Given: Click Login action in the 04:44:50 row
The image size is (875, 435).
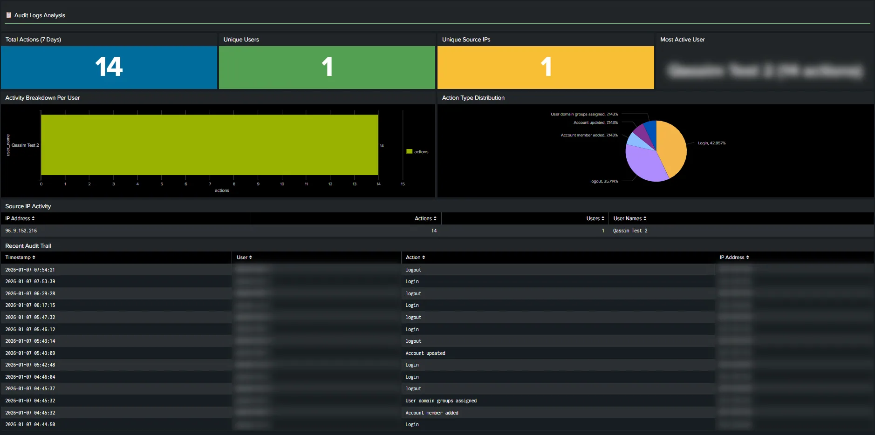Looking at the screenshot, I should [412, 424].
